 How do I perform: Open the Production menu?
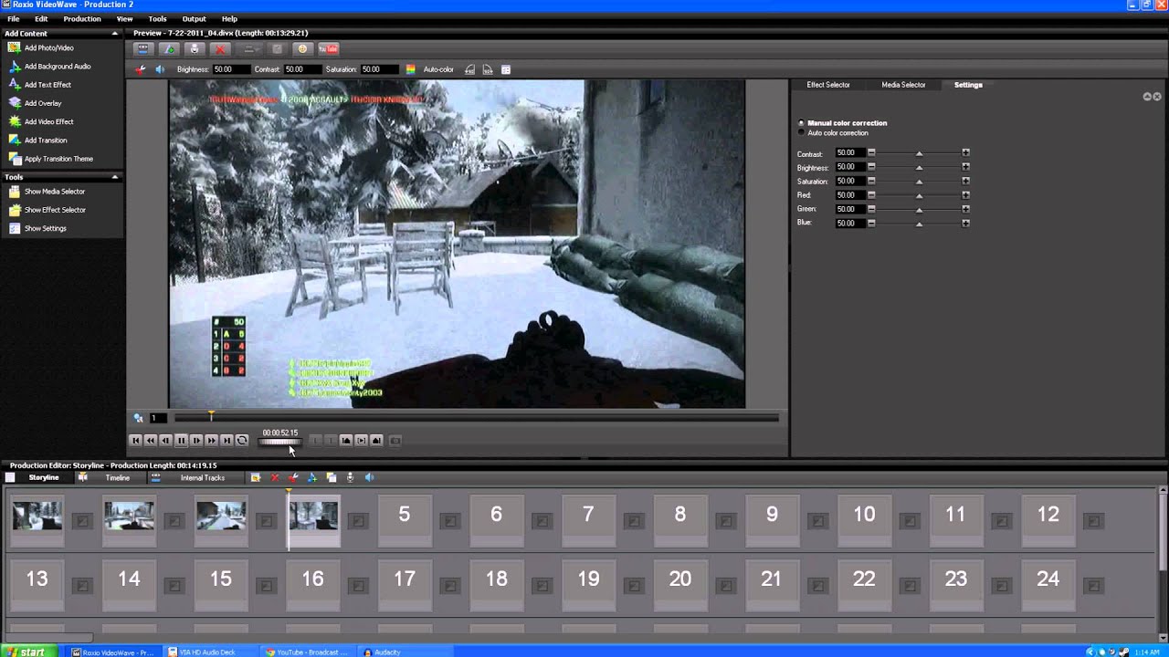tap(82, 18)
